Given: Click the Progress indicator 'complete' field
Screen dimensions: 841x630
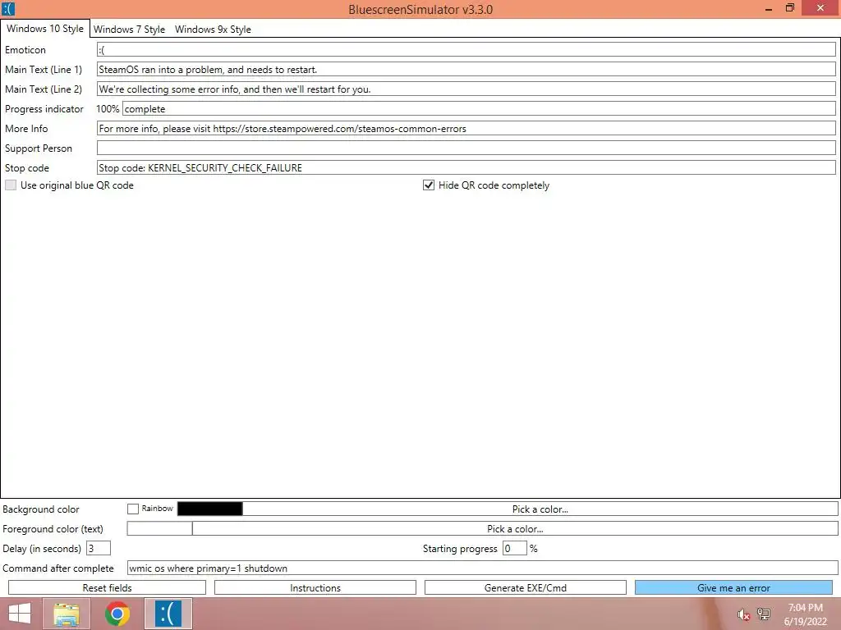Looking at the screenshot, I should coord(479,109).
